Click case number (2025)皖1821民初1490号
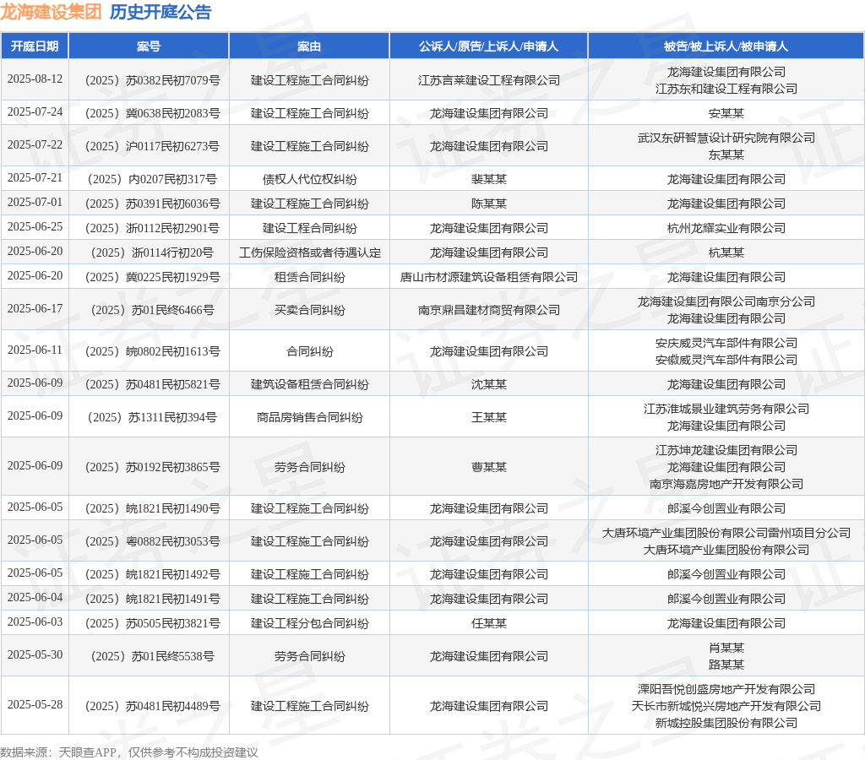The image size is (865, 760). 152,508
